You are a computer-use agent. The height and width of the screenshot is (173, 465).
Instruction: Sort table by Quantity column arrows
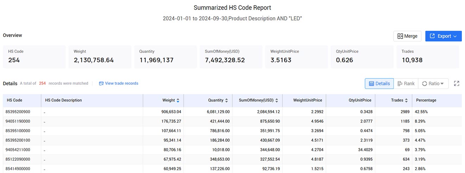pos(226,100)
